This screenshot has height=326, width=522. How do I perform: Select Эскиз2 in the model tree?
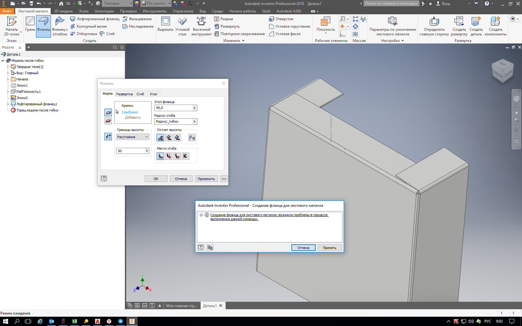[x=22, y=98]
